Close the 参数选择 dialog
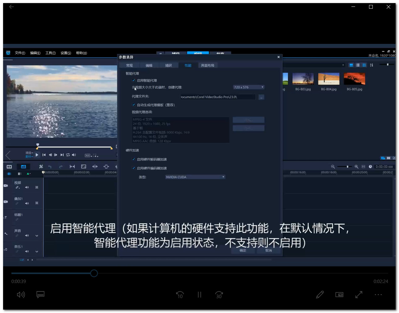Image resolution: width=399 pixels, height=313 pixels. coord(279,57)
